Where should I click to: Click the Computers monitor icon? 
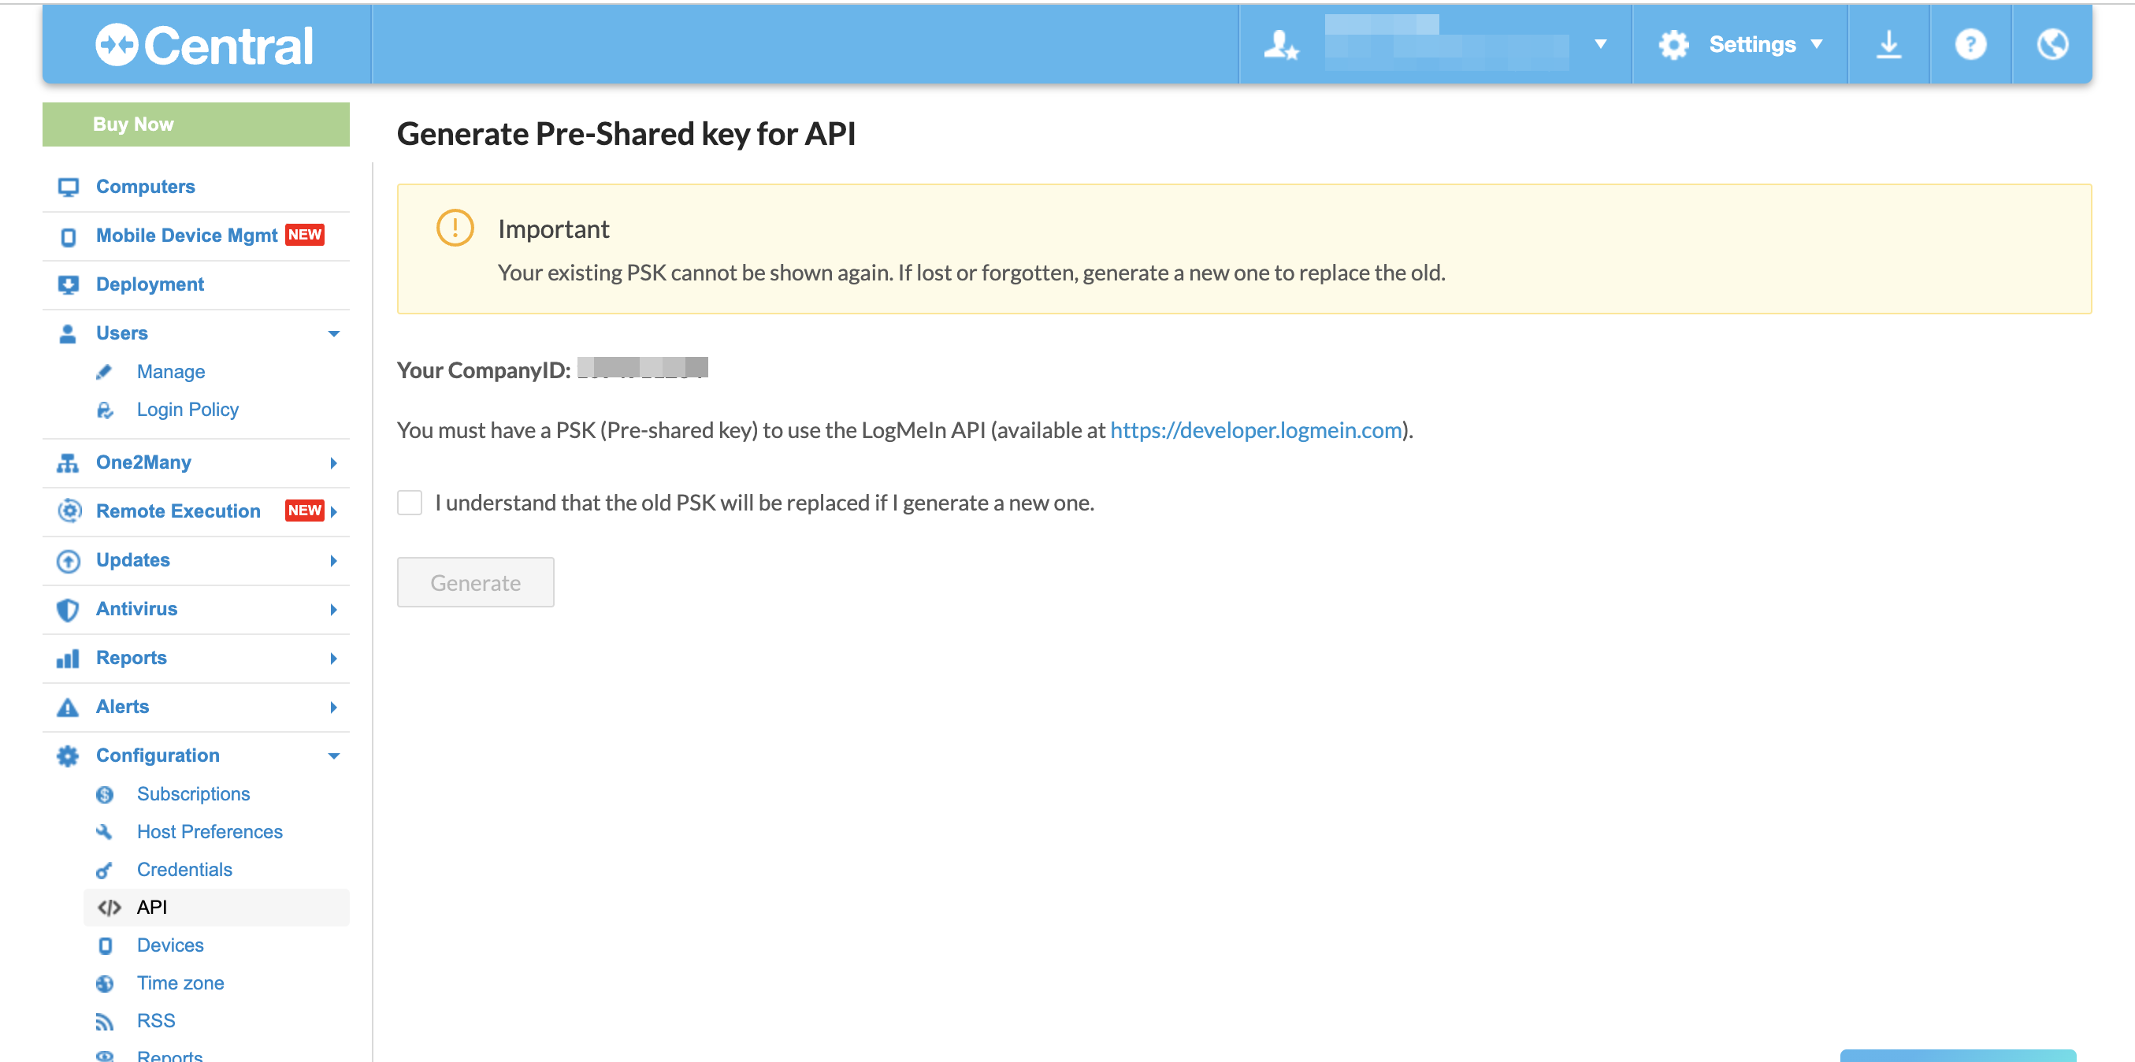[68, 188]
